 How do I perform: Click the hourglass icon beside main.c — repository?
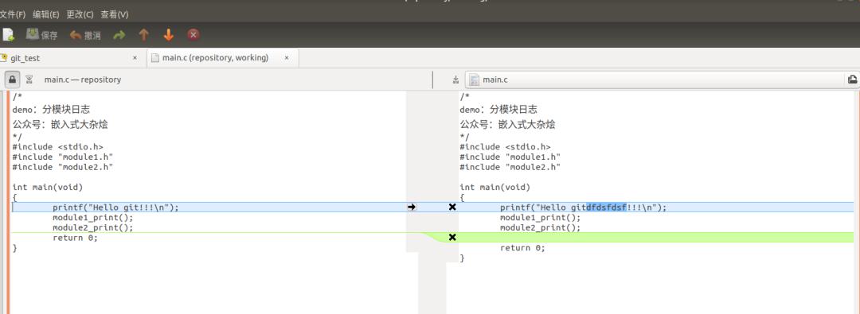[29, 79]
